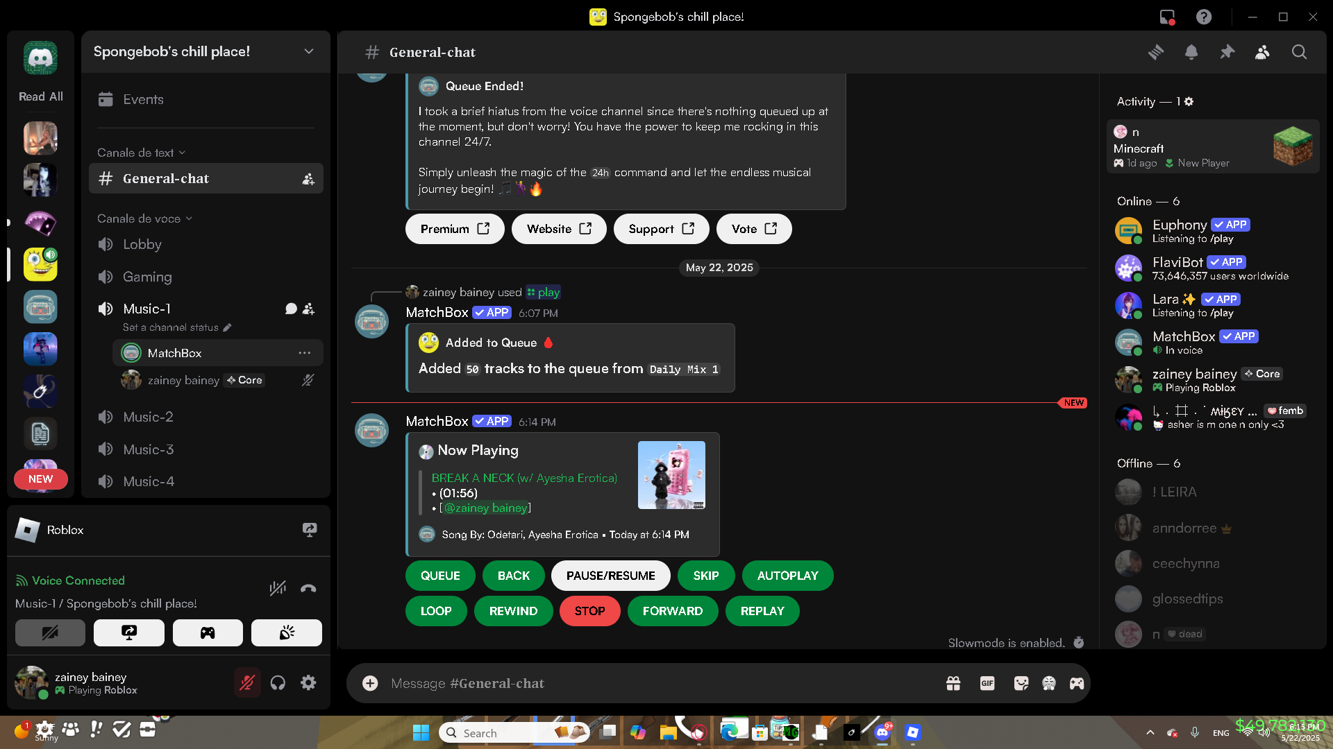Viewport: 1333px width, 749px height.
Task: Click PAUSE/RESUME playback button
Action: point(611,576)
